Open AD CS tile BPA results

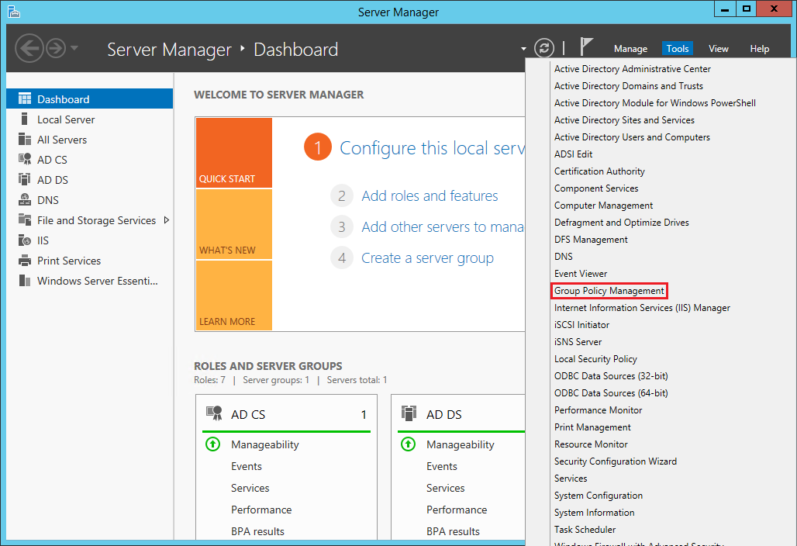pos(257,532)
